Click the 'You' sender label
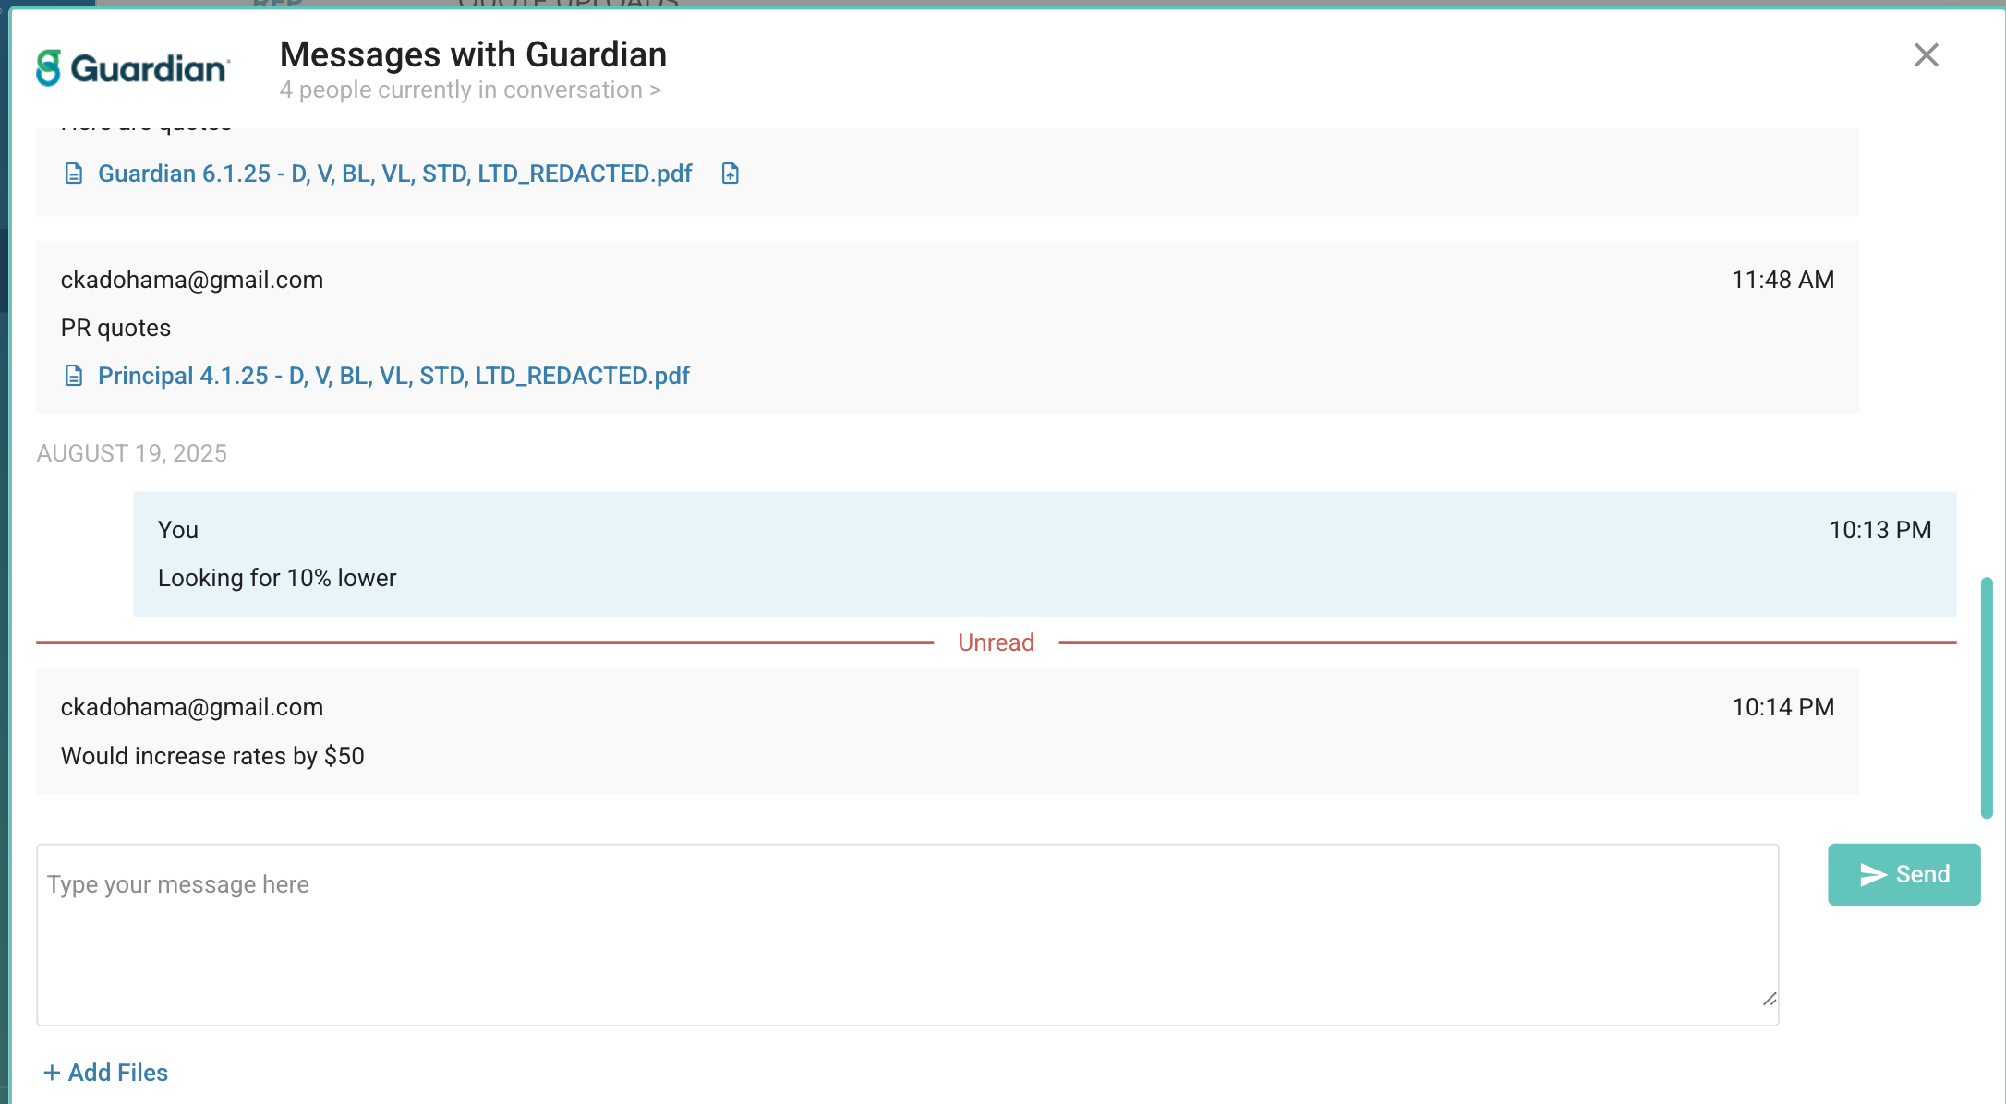This screenshot has width=2006, height=1104. tap(178, 530)
